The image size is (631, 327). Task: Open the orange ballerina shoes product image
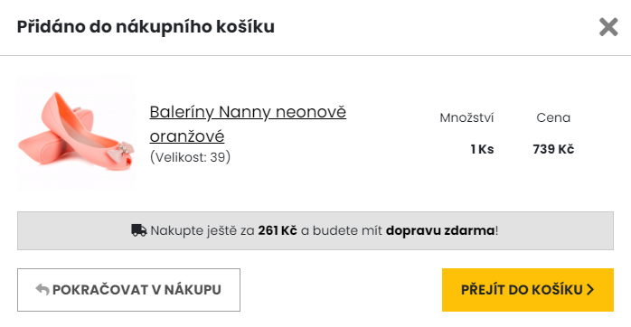[77, 132]
